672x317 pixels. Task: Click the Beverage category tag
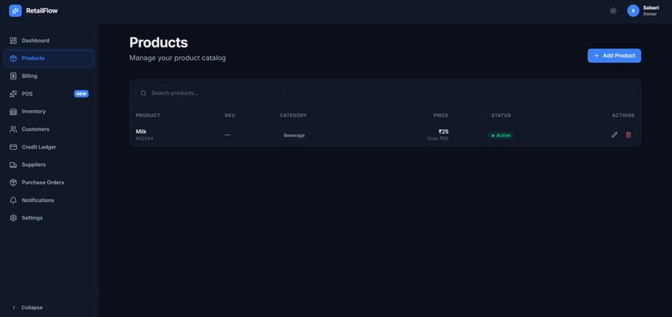[x=294, y=135]
